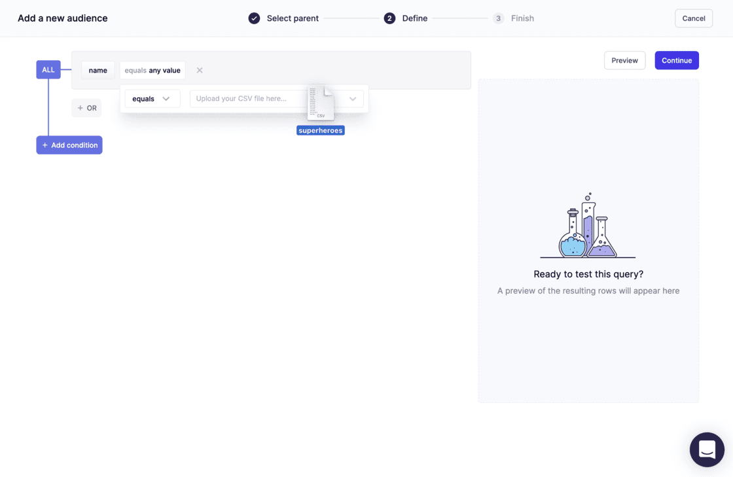Expand the value selection chevron

pos(352,98)
